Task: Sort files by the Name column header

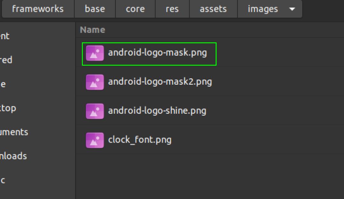Action: (92, 30)
